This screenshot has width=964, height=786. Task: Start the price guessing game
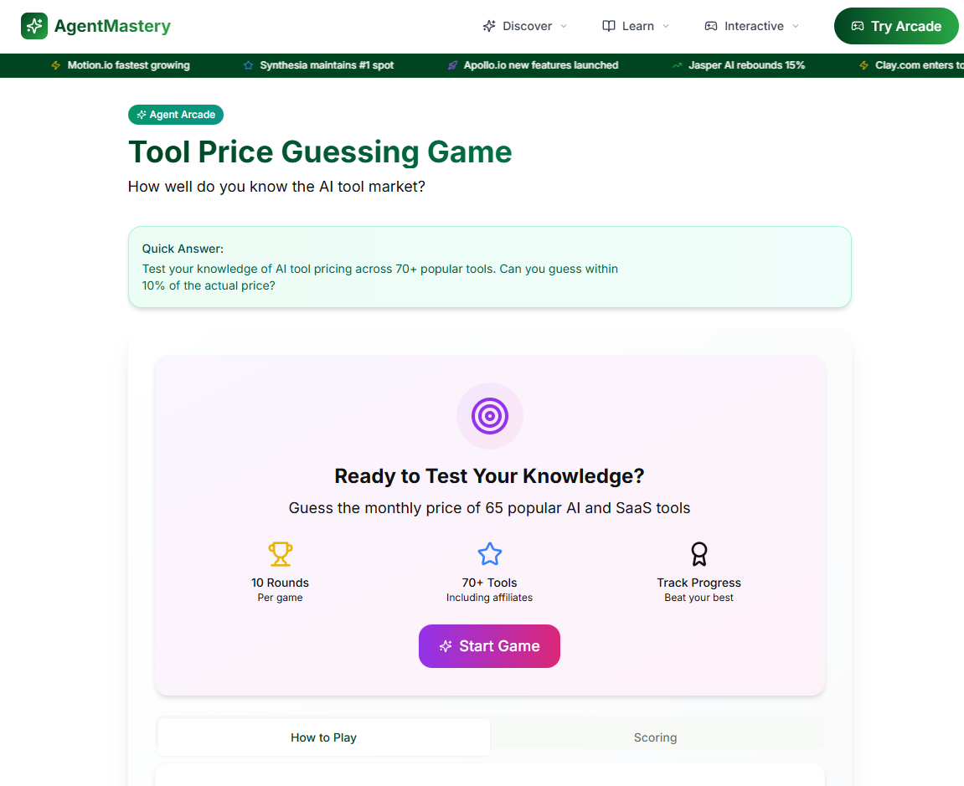489,646
